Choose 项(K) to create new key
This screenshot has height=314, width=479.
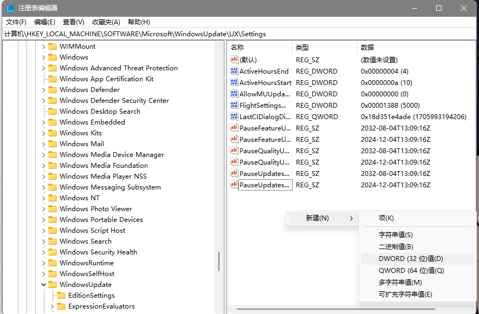[417, 218]
